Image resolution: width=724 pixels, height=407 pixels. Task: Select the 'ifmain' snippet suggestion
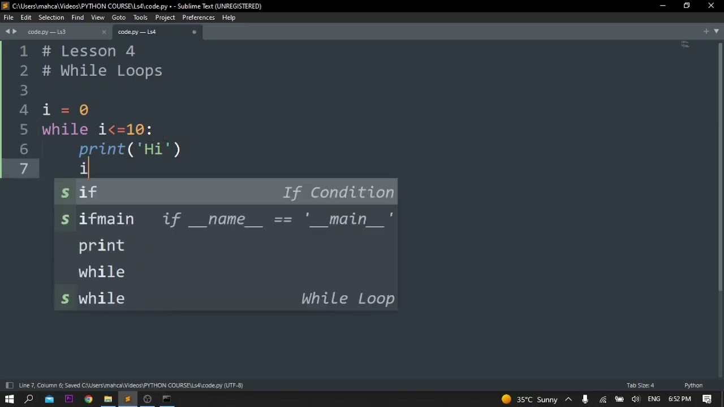click(226, 219)
